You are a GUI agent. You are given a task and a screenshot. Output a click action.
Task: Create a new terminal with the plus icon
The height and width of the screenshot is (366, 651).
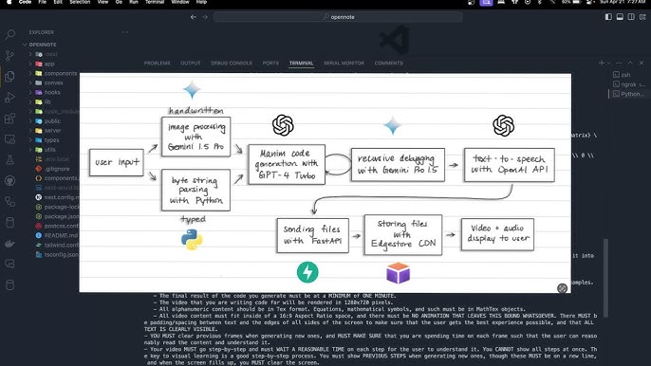pos(602,64)
